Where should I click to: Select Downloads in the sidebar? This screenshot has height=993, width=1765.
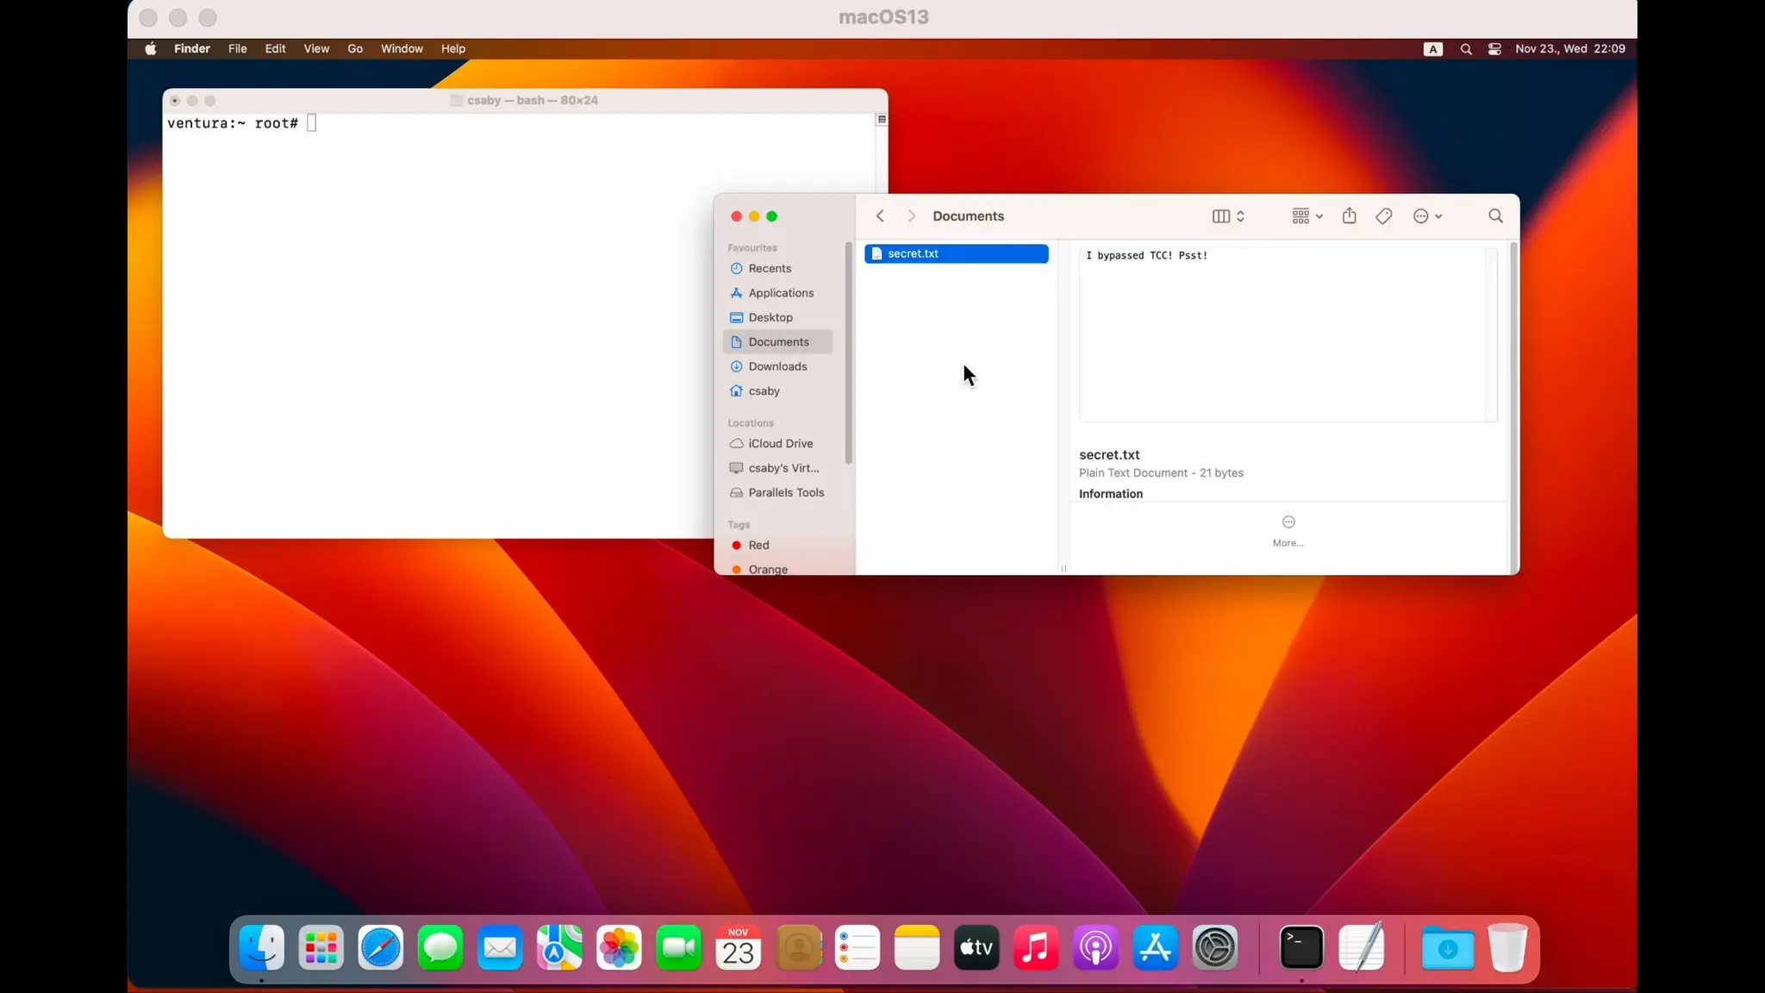[x=776, y=366]
